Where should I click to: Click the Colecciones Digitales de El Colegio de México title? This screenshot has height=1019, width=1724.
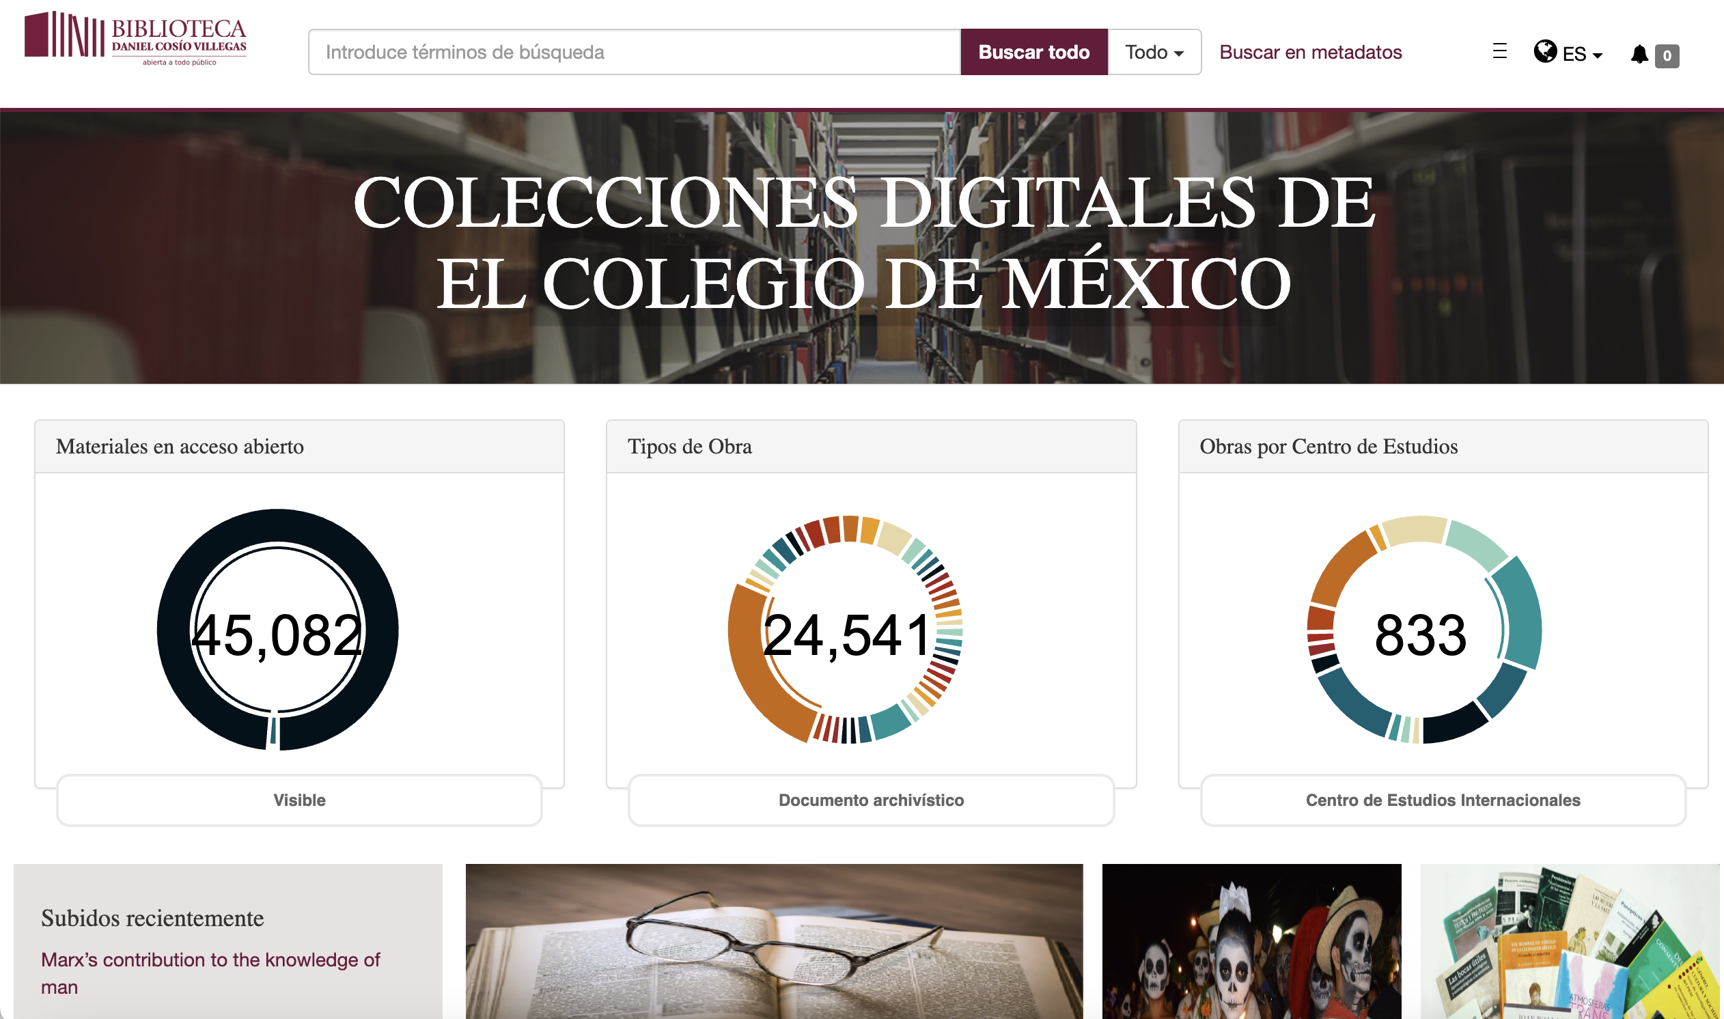tap(864, 242)
